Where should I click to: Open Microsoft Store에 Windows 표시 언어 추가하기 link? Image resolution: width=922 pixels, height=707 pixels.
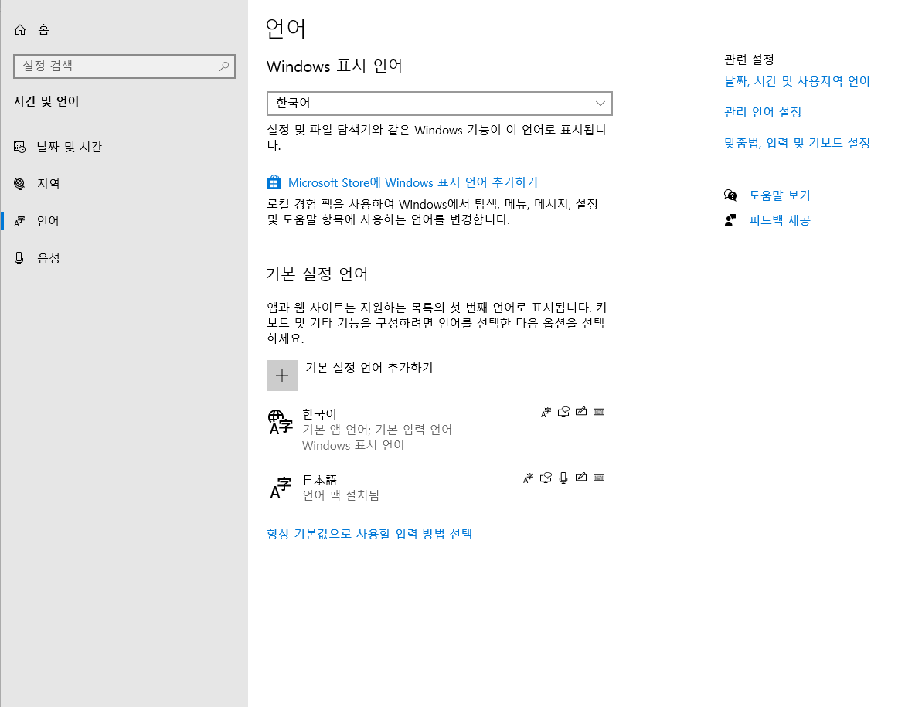pos(413,182)
